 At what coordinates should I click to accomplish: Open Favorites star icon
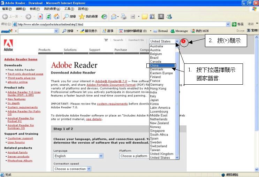tap(82, 16)
